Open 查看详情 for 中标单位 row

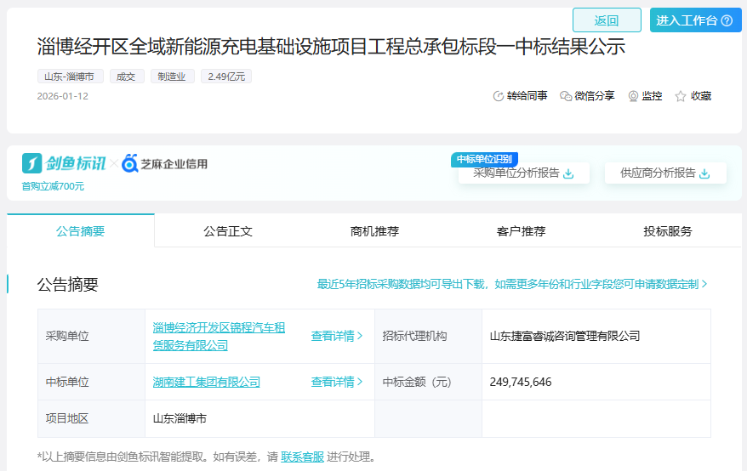(337, 382)
